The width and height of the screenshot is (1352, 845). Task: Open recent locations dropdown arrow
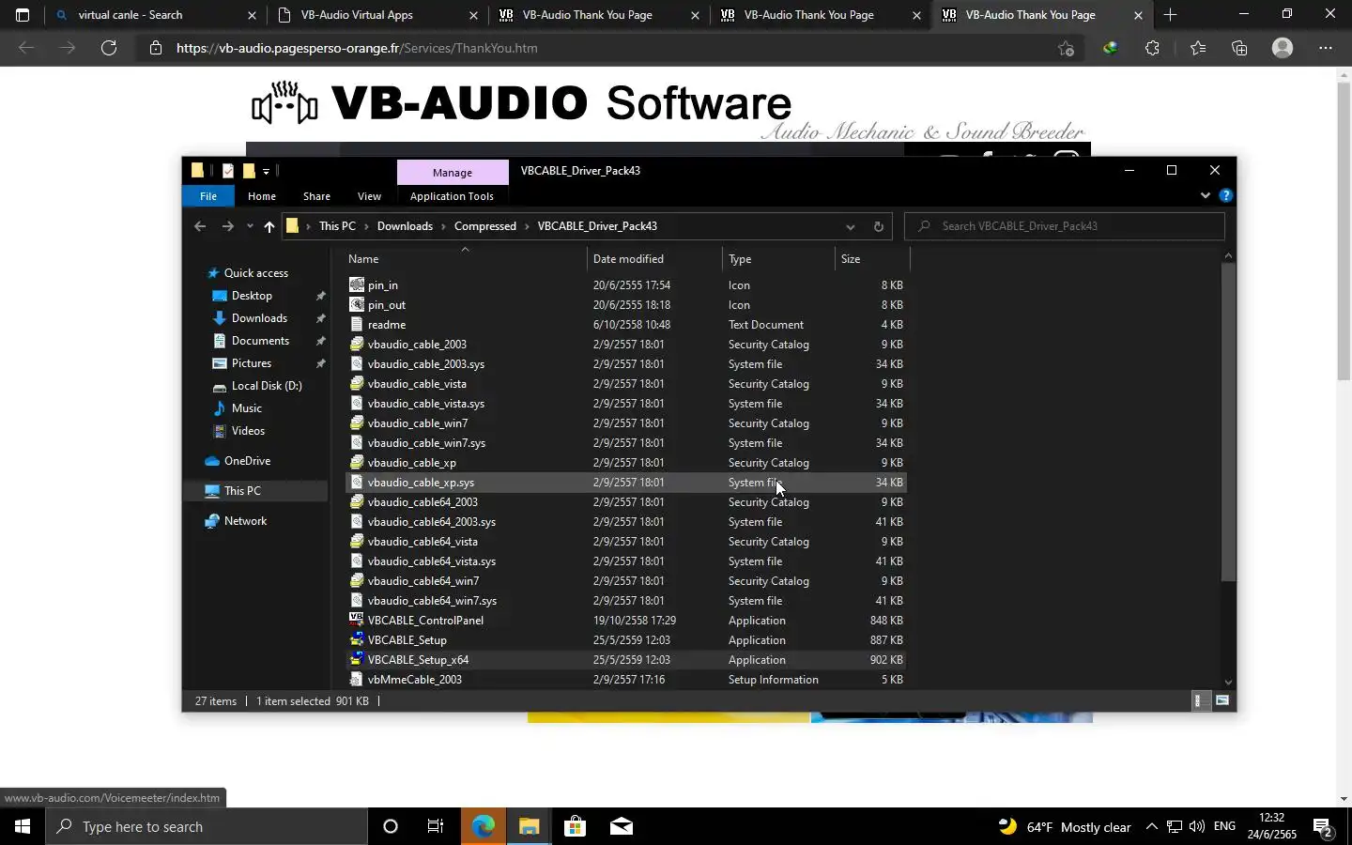pos(250,226)
